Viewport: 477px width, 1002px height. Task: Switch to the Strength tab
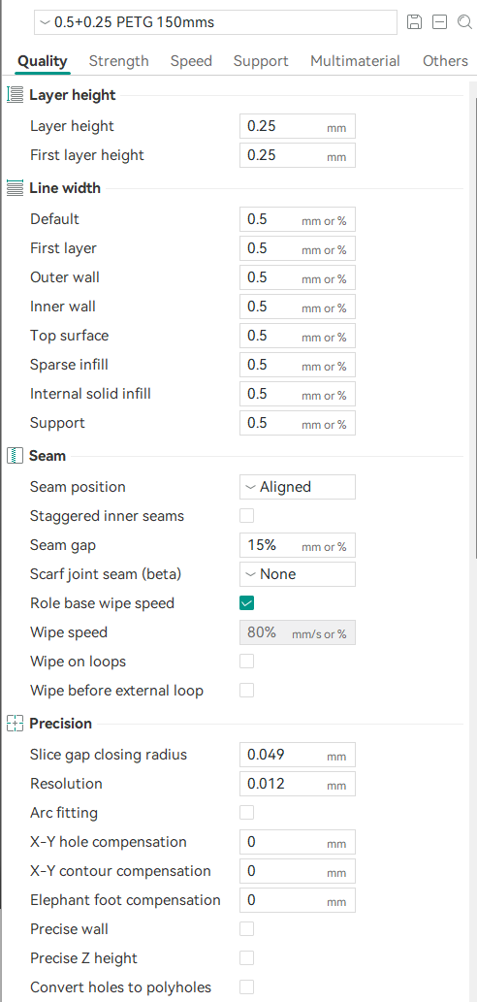(119, 61)
